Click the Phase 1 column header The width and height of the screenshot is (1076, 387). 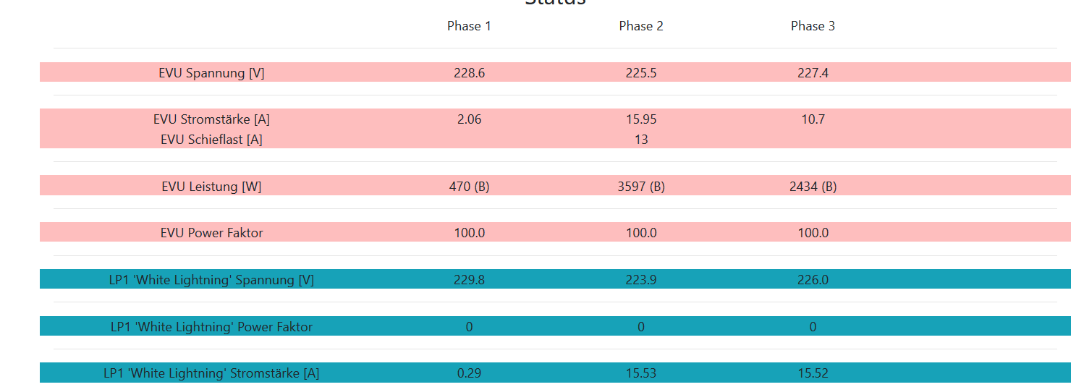(x=469, y=26)
